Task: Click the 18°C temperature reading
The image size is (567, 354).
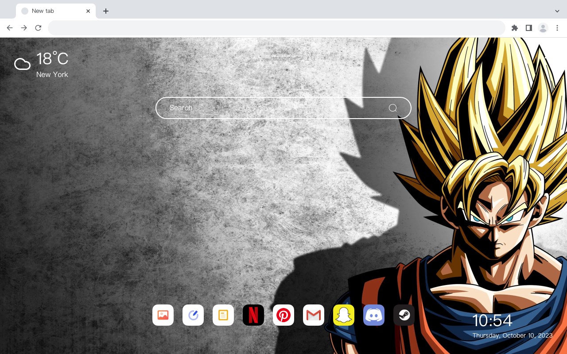Action: point(52,59)
